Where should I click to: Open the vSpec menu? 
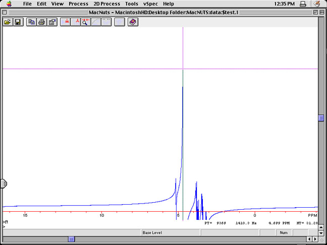(150, 4)
